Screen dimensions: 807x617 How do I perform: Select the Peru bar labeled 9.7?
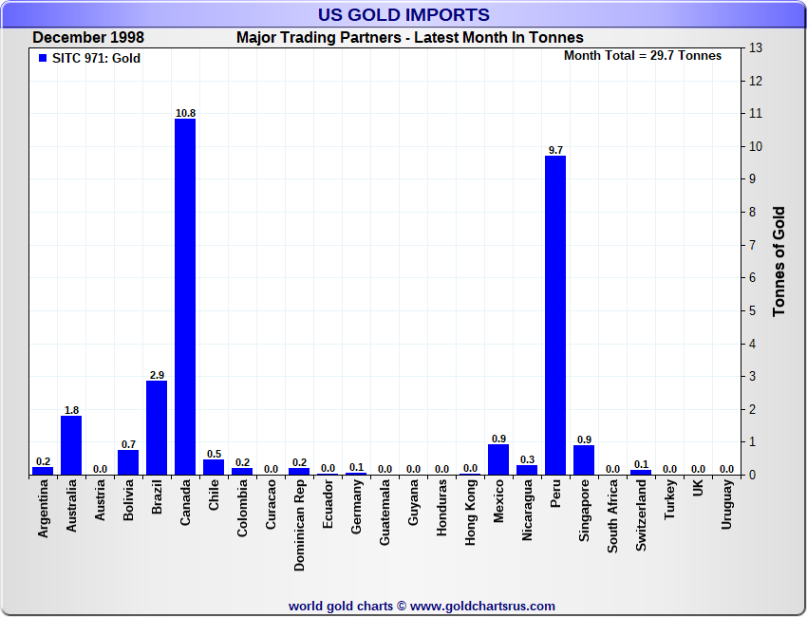click(x=555, y=314)
